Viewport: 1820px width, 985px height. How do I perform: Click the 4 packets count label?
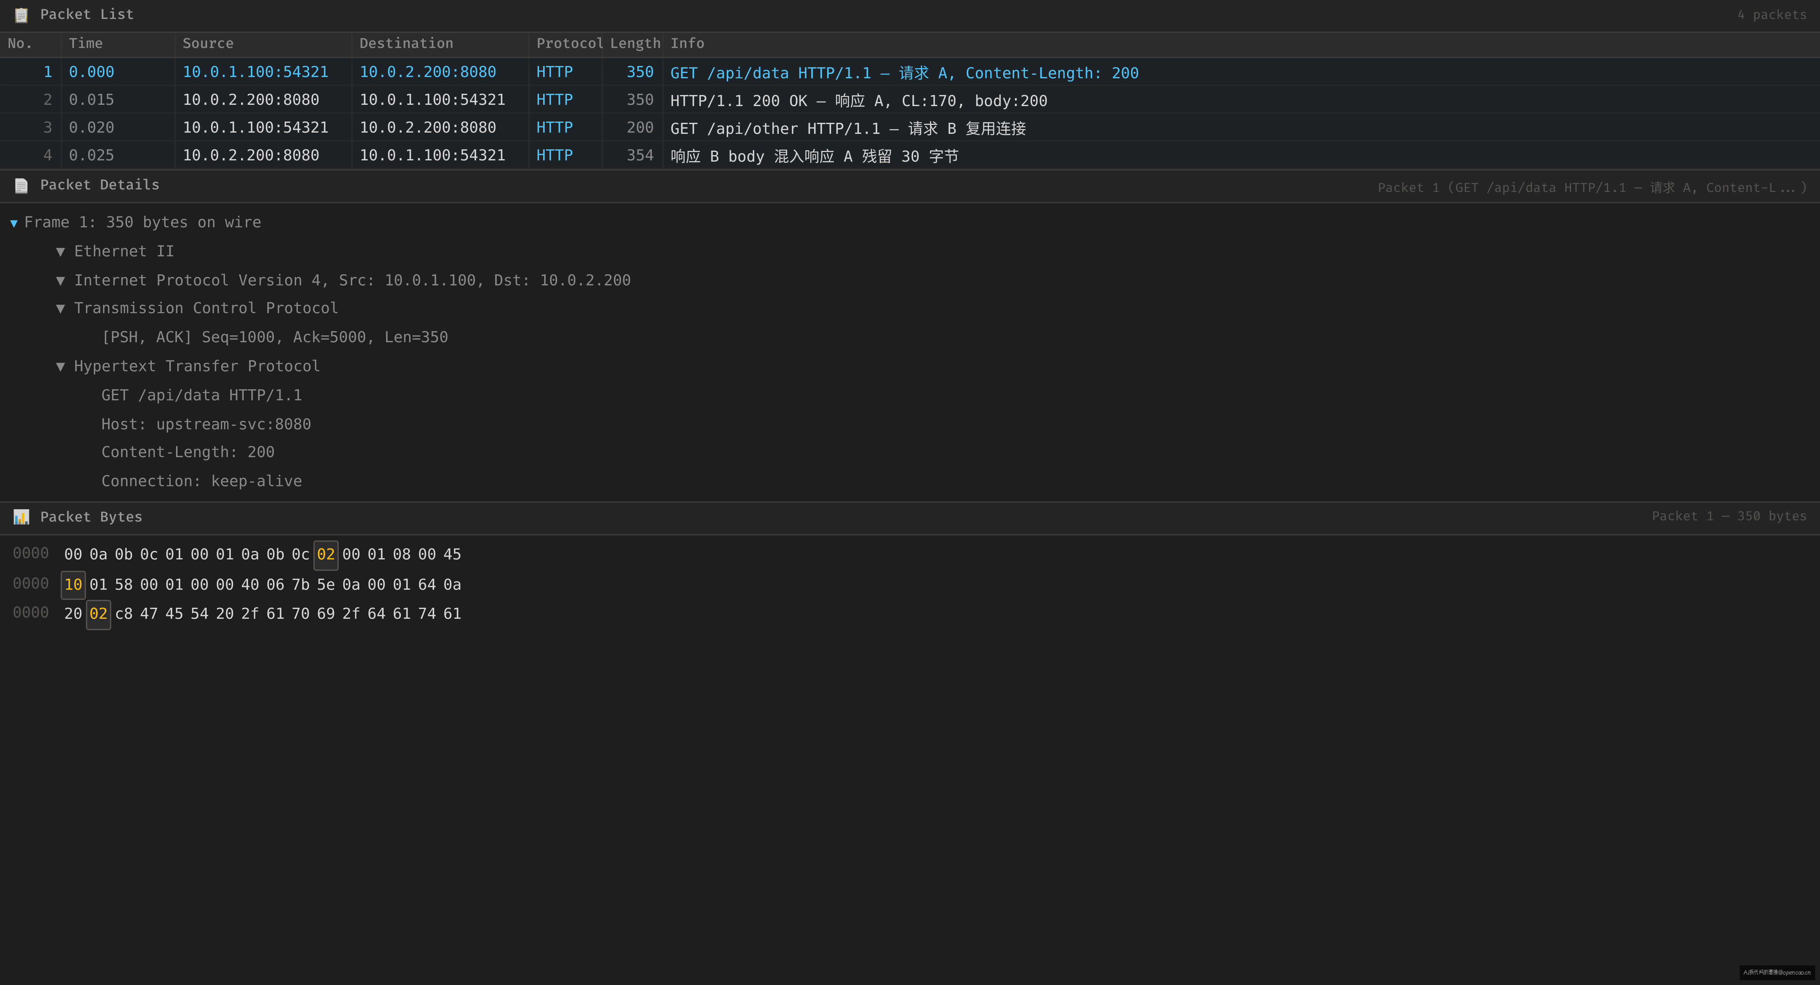coord(1772,15)
